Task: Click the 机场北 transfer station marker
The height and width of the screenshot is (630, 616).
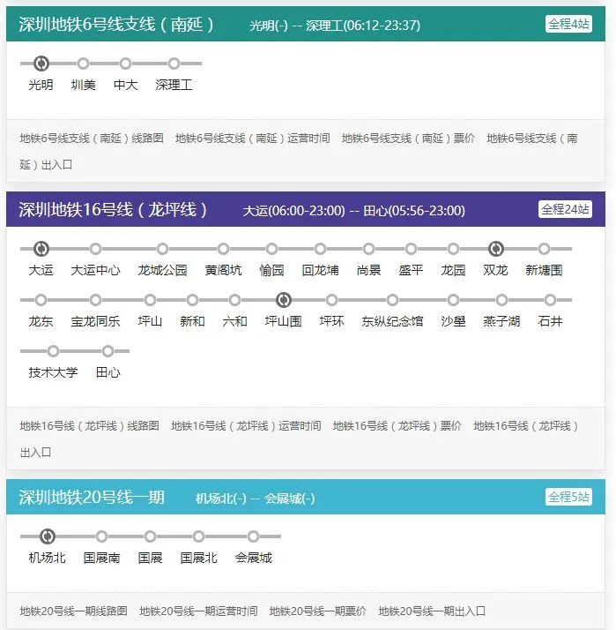Action: [x=47, y=536]
